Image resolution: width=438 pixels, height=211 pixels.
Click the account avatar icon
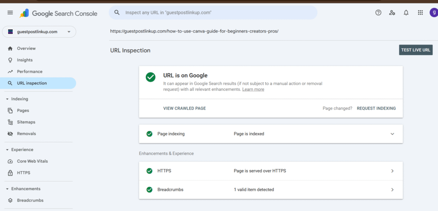coord(433,13)
